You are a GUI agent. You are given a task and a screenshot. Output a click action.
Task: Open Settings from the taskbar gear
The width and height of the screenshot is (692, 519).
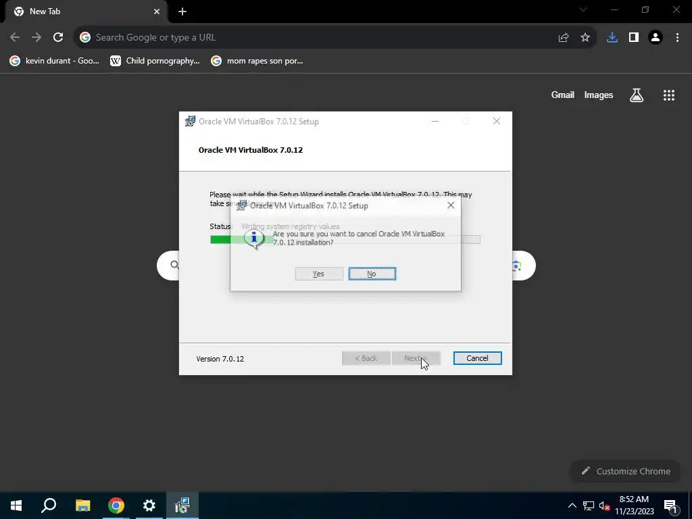pos(149,505)
